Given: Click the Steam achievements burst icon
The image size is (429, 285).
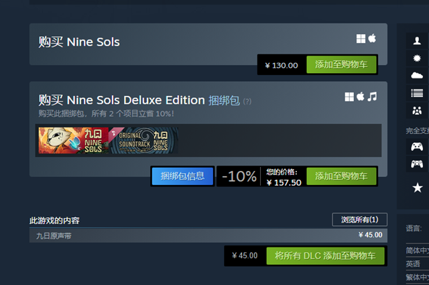Looking at the screenshot, I should click(417, 58).
